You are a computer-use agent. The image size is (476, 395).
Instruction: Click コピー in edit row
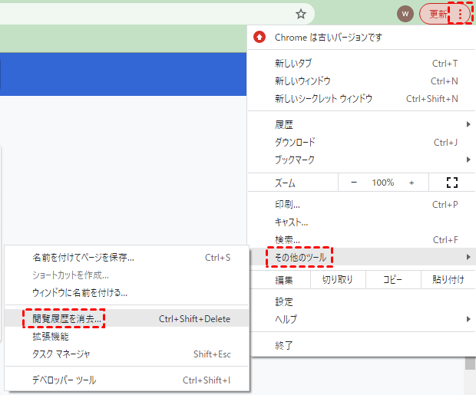tap(393, 280)
